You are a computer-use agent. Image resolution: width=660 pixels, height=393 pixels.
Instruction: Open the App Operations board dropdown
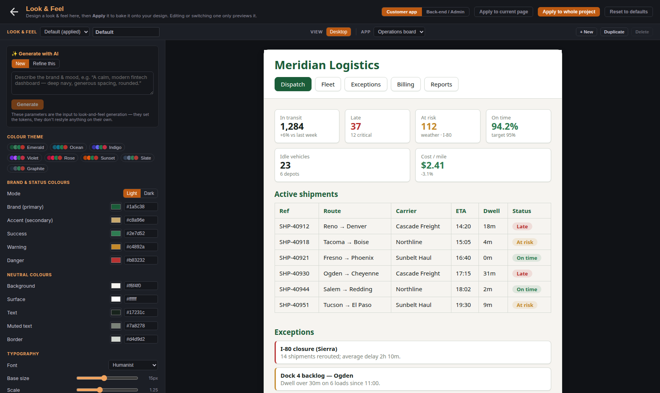click(x=399, y=32)
